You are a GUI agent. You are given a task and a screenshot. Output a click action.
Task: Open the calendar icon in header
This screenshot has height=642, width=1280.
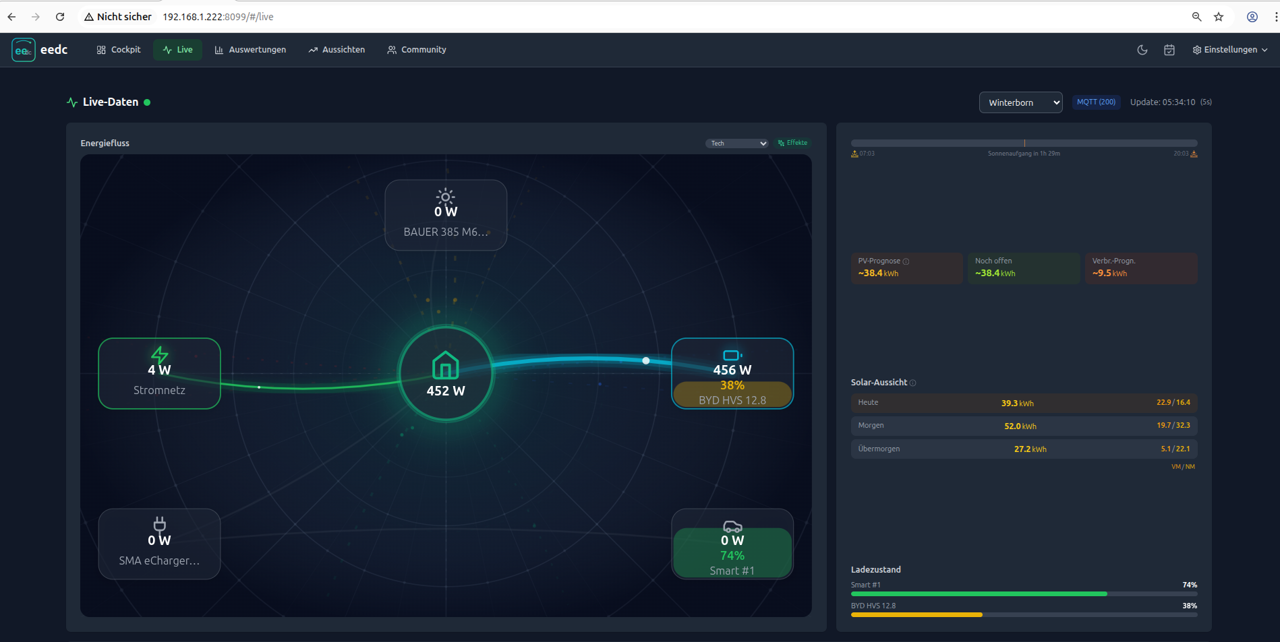click(1169, 50)
